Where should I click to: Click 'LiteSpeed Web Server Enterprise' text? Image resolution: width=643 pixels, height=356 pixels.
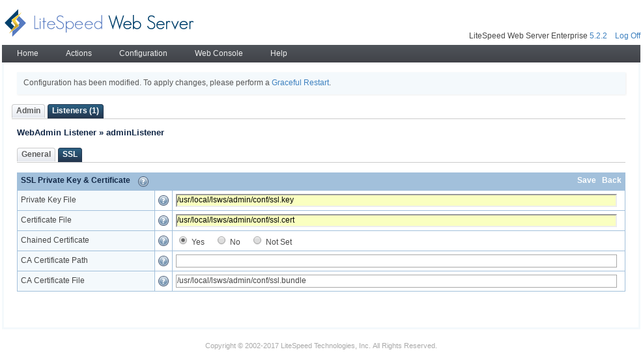(528, 36)
